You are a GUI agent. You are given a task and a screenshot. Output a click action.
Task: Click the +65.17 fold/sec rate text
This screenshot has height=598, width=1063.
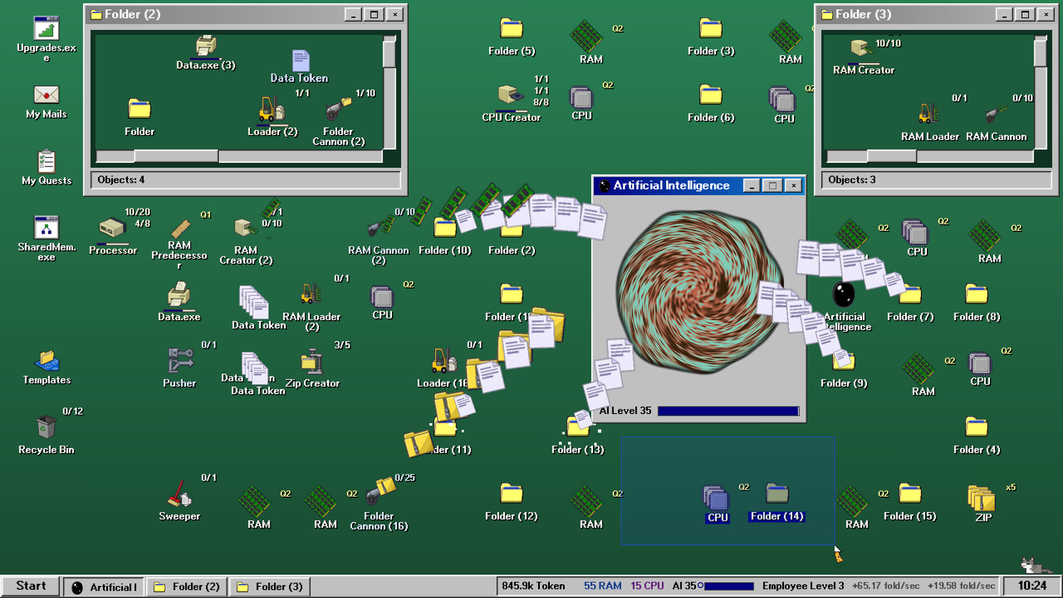(x=886, y=586)
